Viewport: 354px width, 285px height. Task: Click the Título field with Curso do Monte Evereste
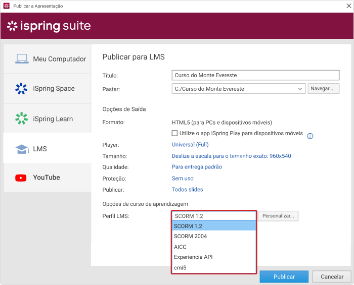(x=255, y=75)
